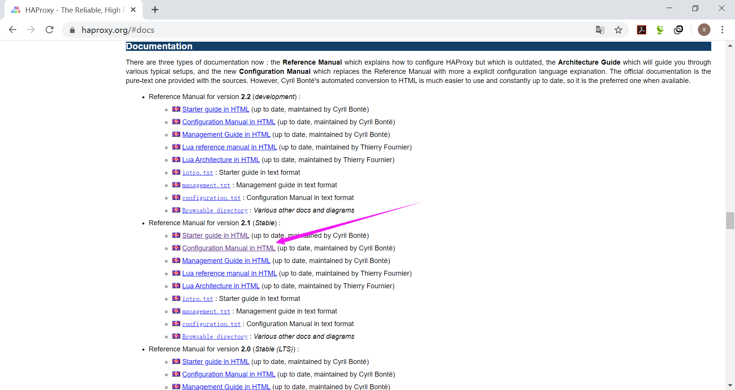Close the HAProxy tab
This screenshot has width=735, height=390.
pyautogui.click(x=133, y=10)
